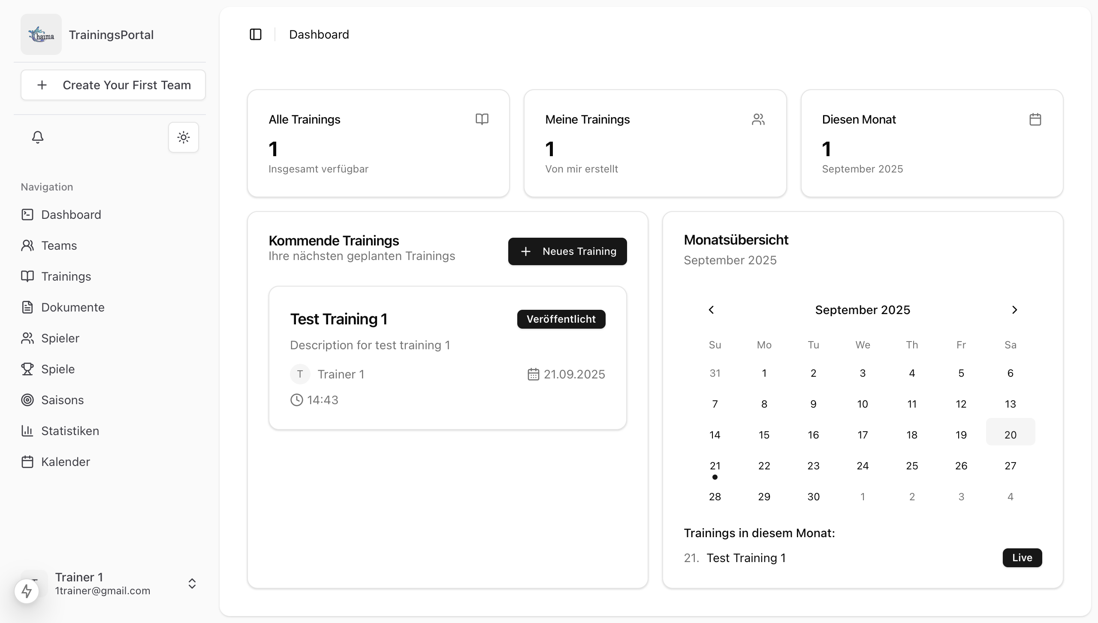Click the Teams people icon in sidebar
This screenshot has height=623, width=1098.
click(27, 245)
